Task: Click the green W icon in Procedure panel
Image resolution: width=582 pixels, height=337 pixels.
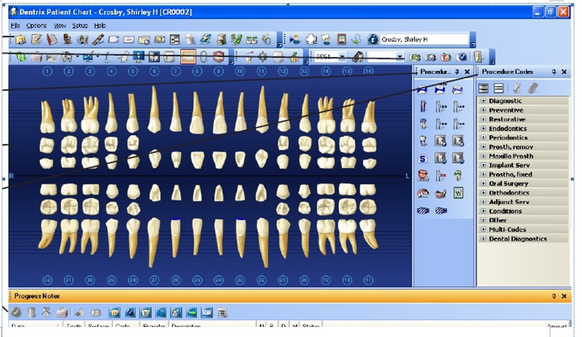Action: click(458, 193)
